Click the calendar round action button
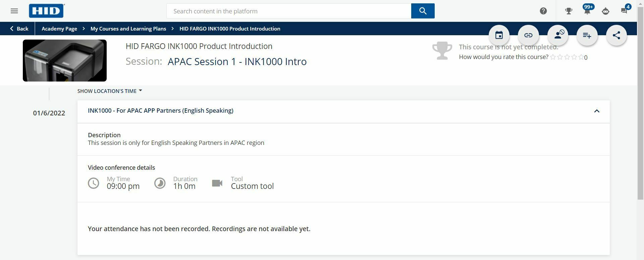Viewport: 644px width, 260px height. point(499,35)
